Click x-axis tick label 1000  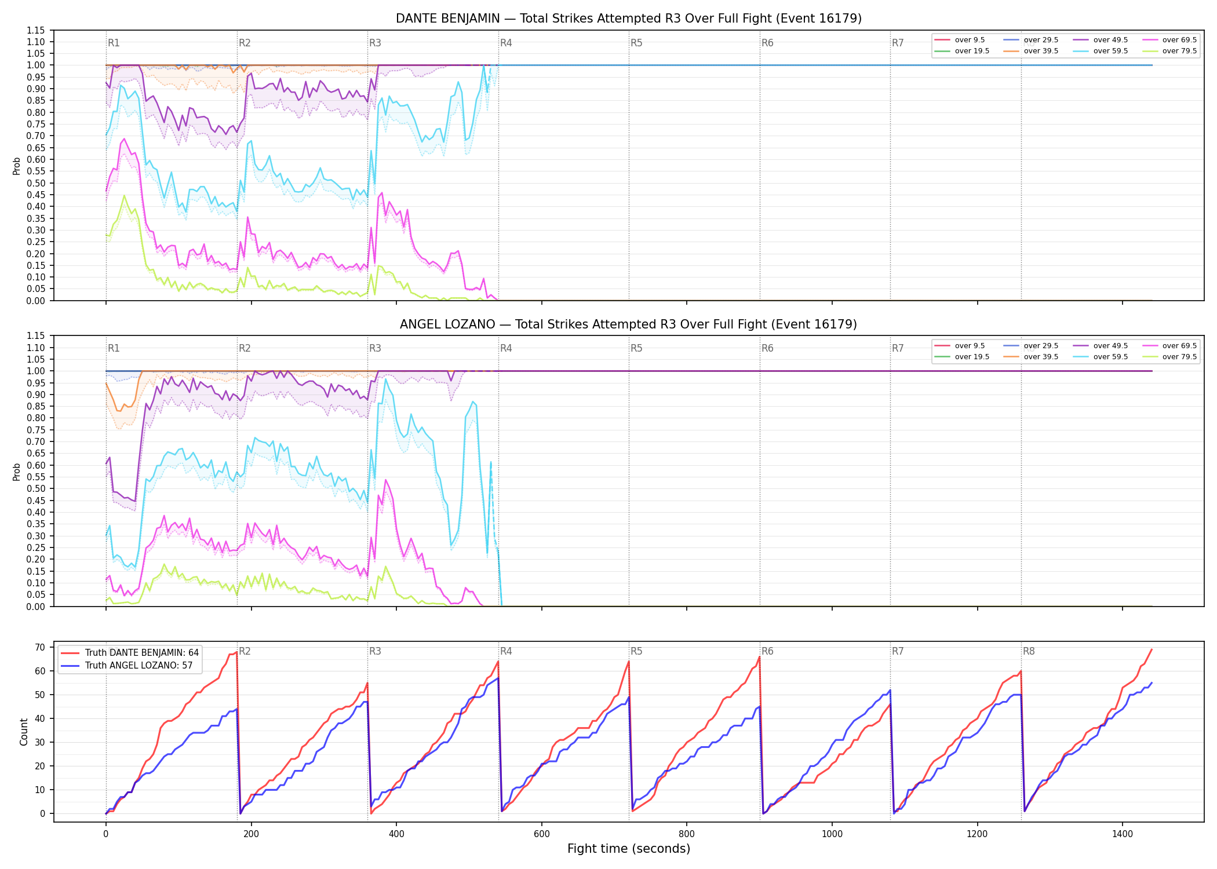click(x=832, y=834)
